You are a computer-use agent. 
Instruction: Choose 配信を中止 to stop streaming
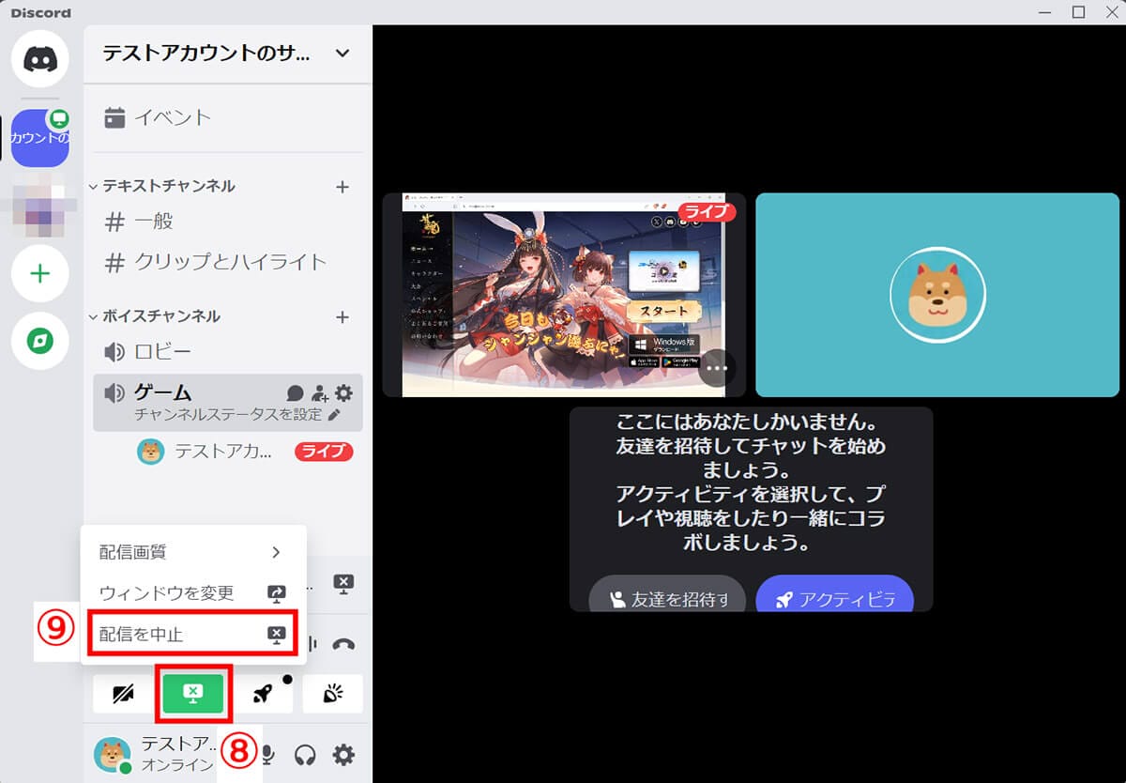(192, 634)
